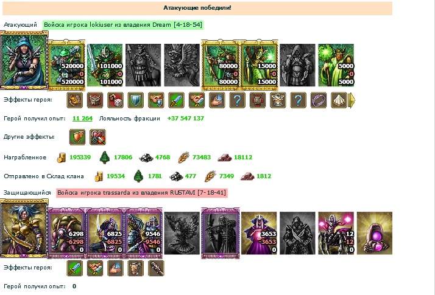
Task: Click the defender golden-armored hero portrait
Action: (24, 228)
